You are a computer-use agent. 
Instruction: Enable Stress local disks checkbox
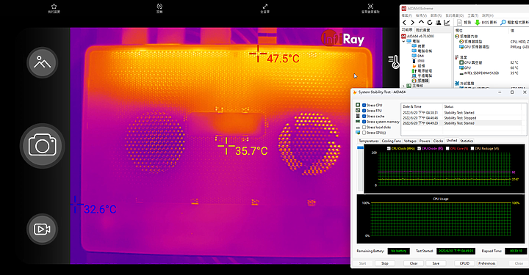[364, 128]
